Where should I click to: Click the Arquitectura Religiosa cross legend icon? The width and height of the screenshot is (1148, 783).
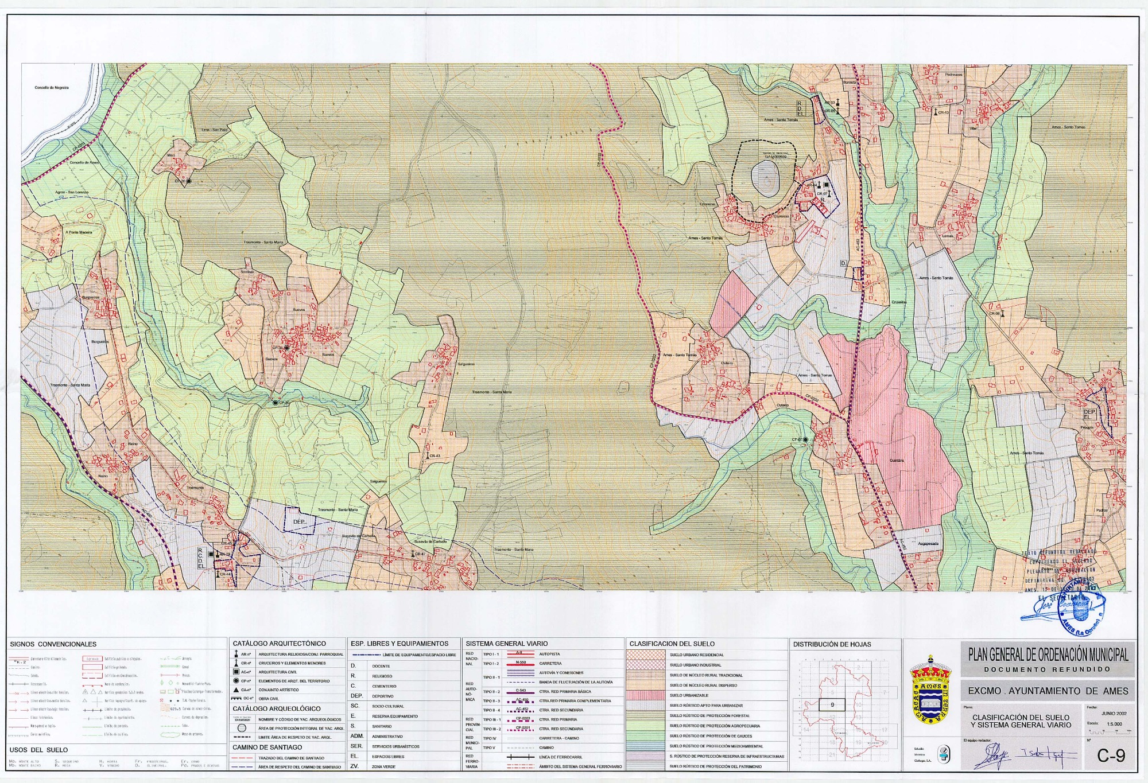[x=236, y=654]
